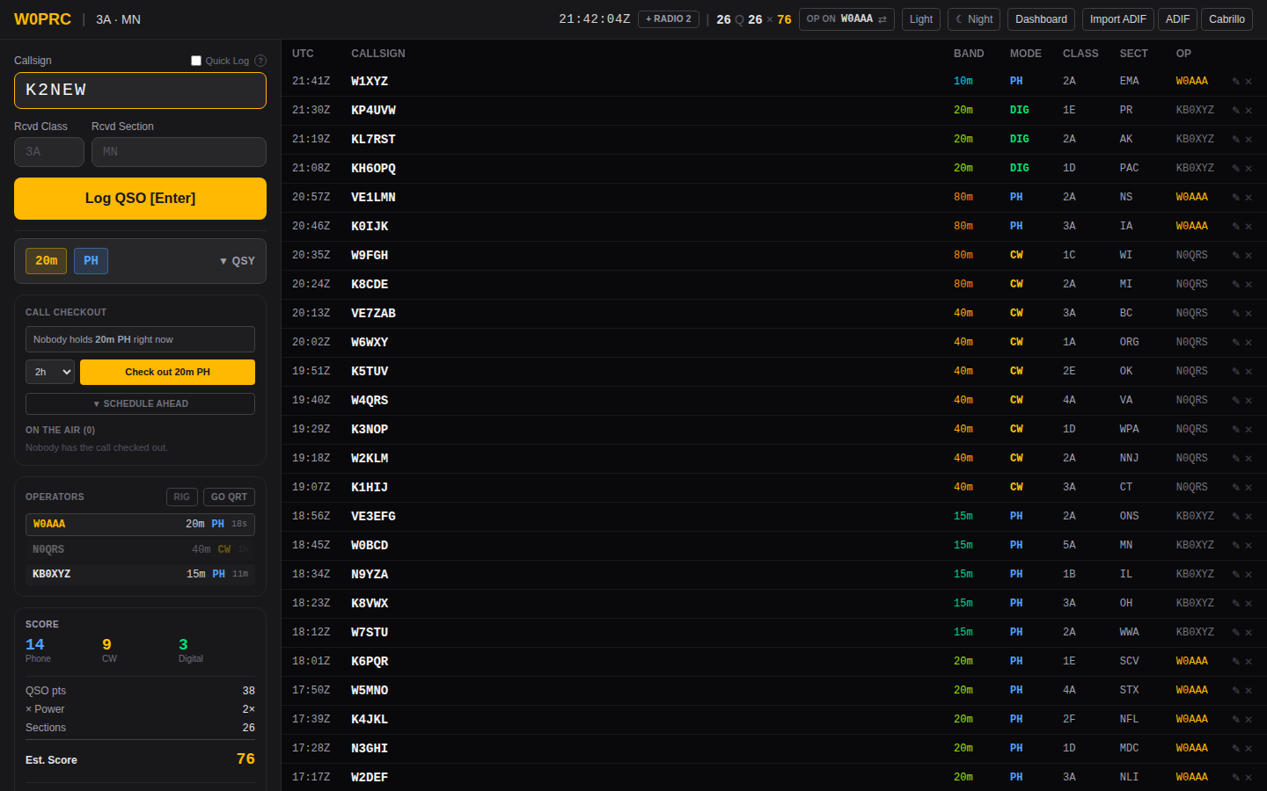Click the BAND column header

pyautogui.click(x=969, y=54)
